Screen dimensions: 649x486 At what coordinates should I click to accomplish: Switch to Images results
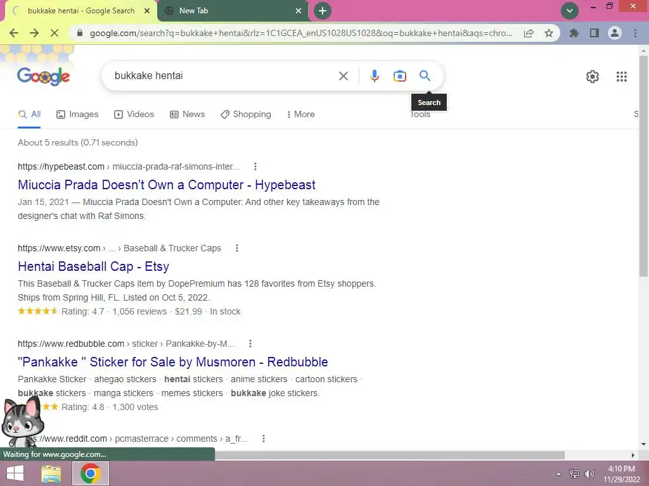coord(77,115)
